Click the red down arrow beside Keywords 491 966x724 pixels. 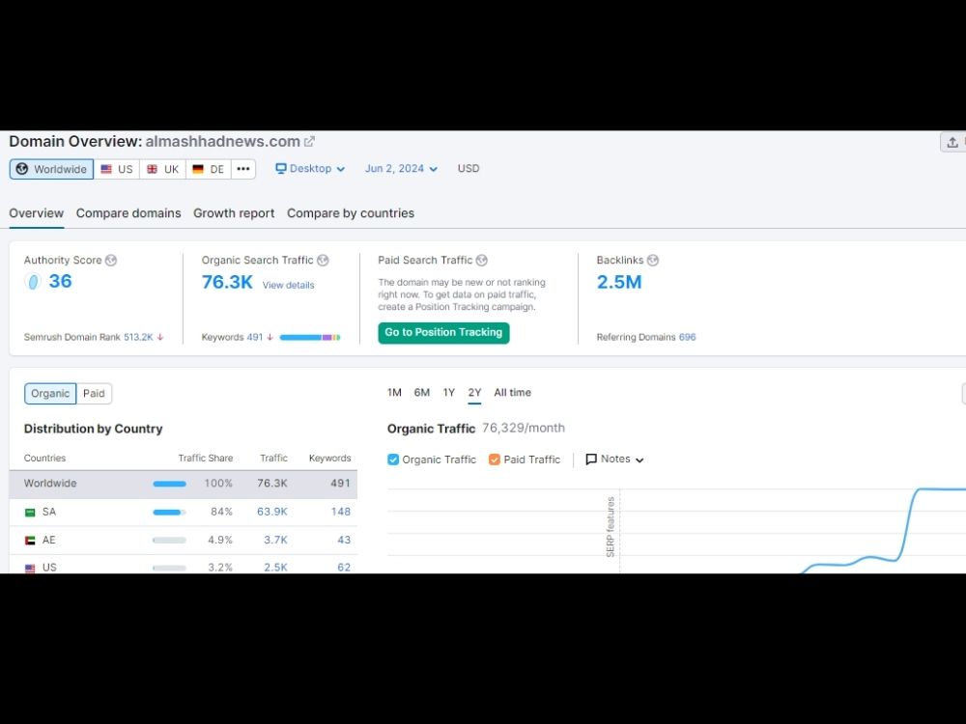(270, 337)
